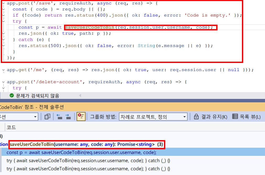Click the list icon beside 목록 뷰(L)
This screenshot has width=265, height=175.
235,116
